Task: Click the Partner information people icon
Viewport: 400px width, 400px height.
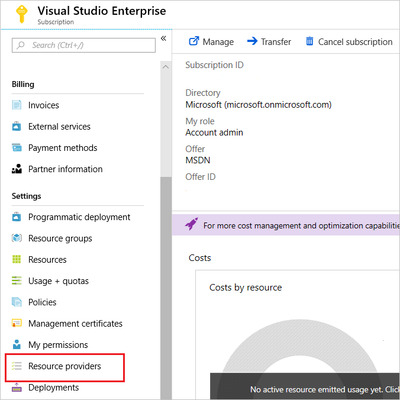Action: [17, 169]
